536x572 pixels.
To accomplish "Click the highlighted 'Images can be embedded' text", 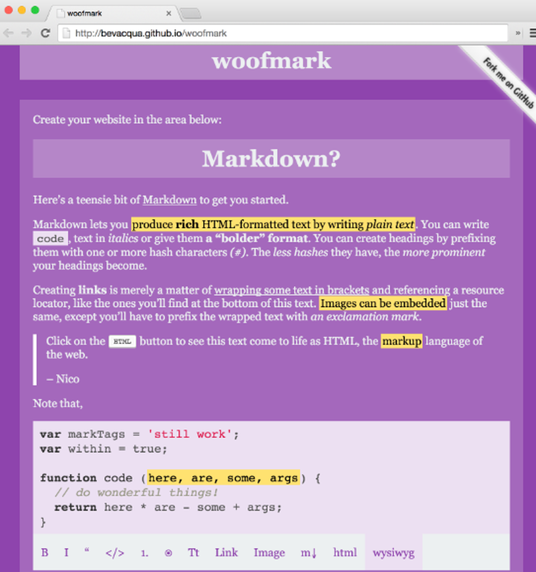I will [x=383, y=304].
